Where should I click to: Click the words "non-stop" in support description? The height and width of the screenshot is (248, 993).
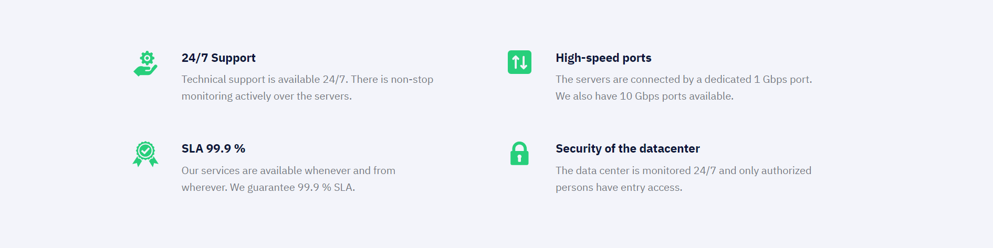[412, 79]
